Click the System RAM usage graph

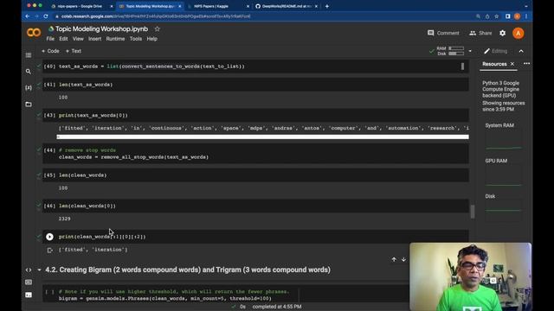click(x=504, y=140)
